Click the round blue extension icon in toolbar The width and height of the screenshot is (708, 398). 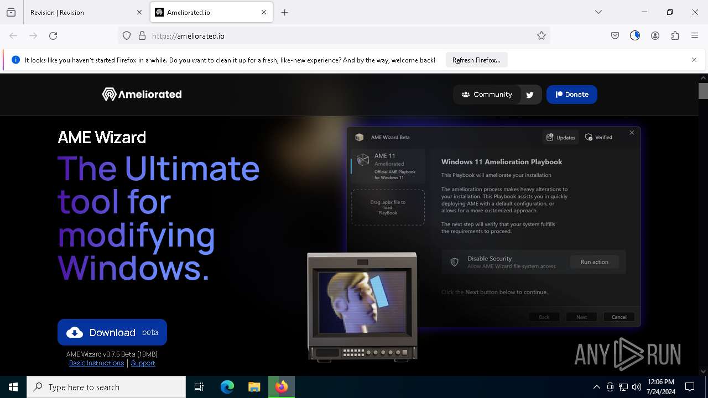pos(635,36)
